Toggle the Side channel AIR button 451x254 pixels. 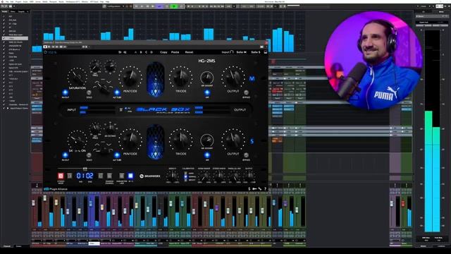pos(207,155)
